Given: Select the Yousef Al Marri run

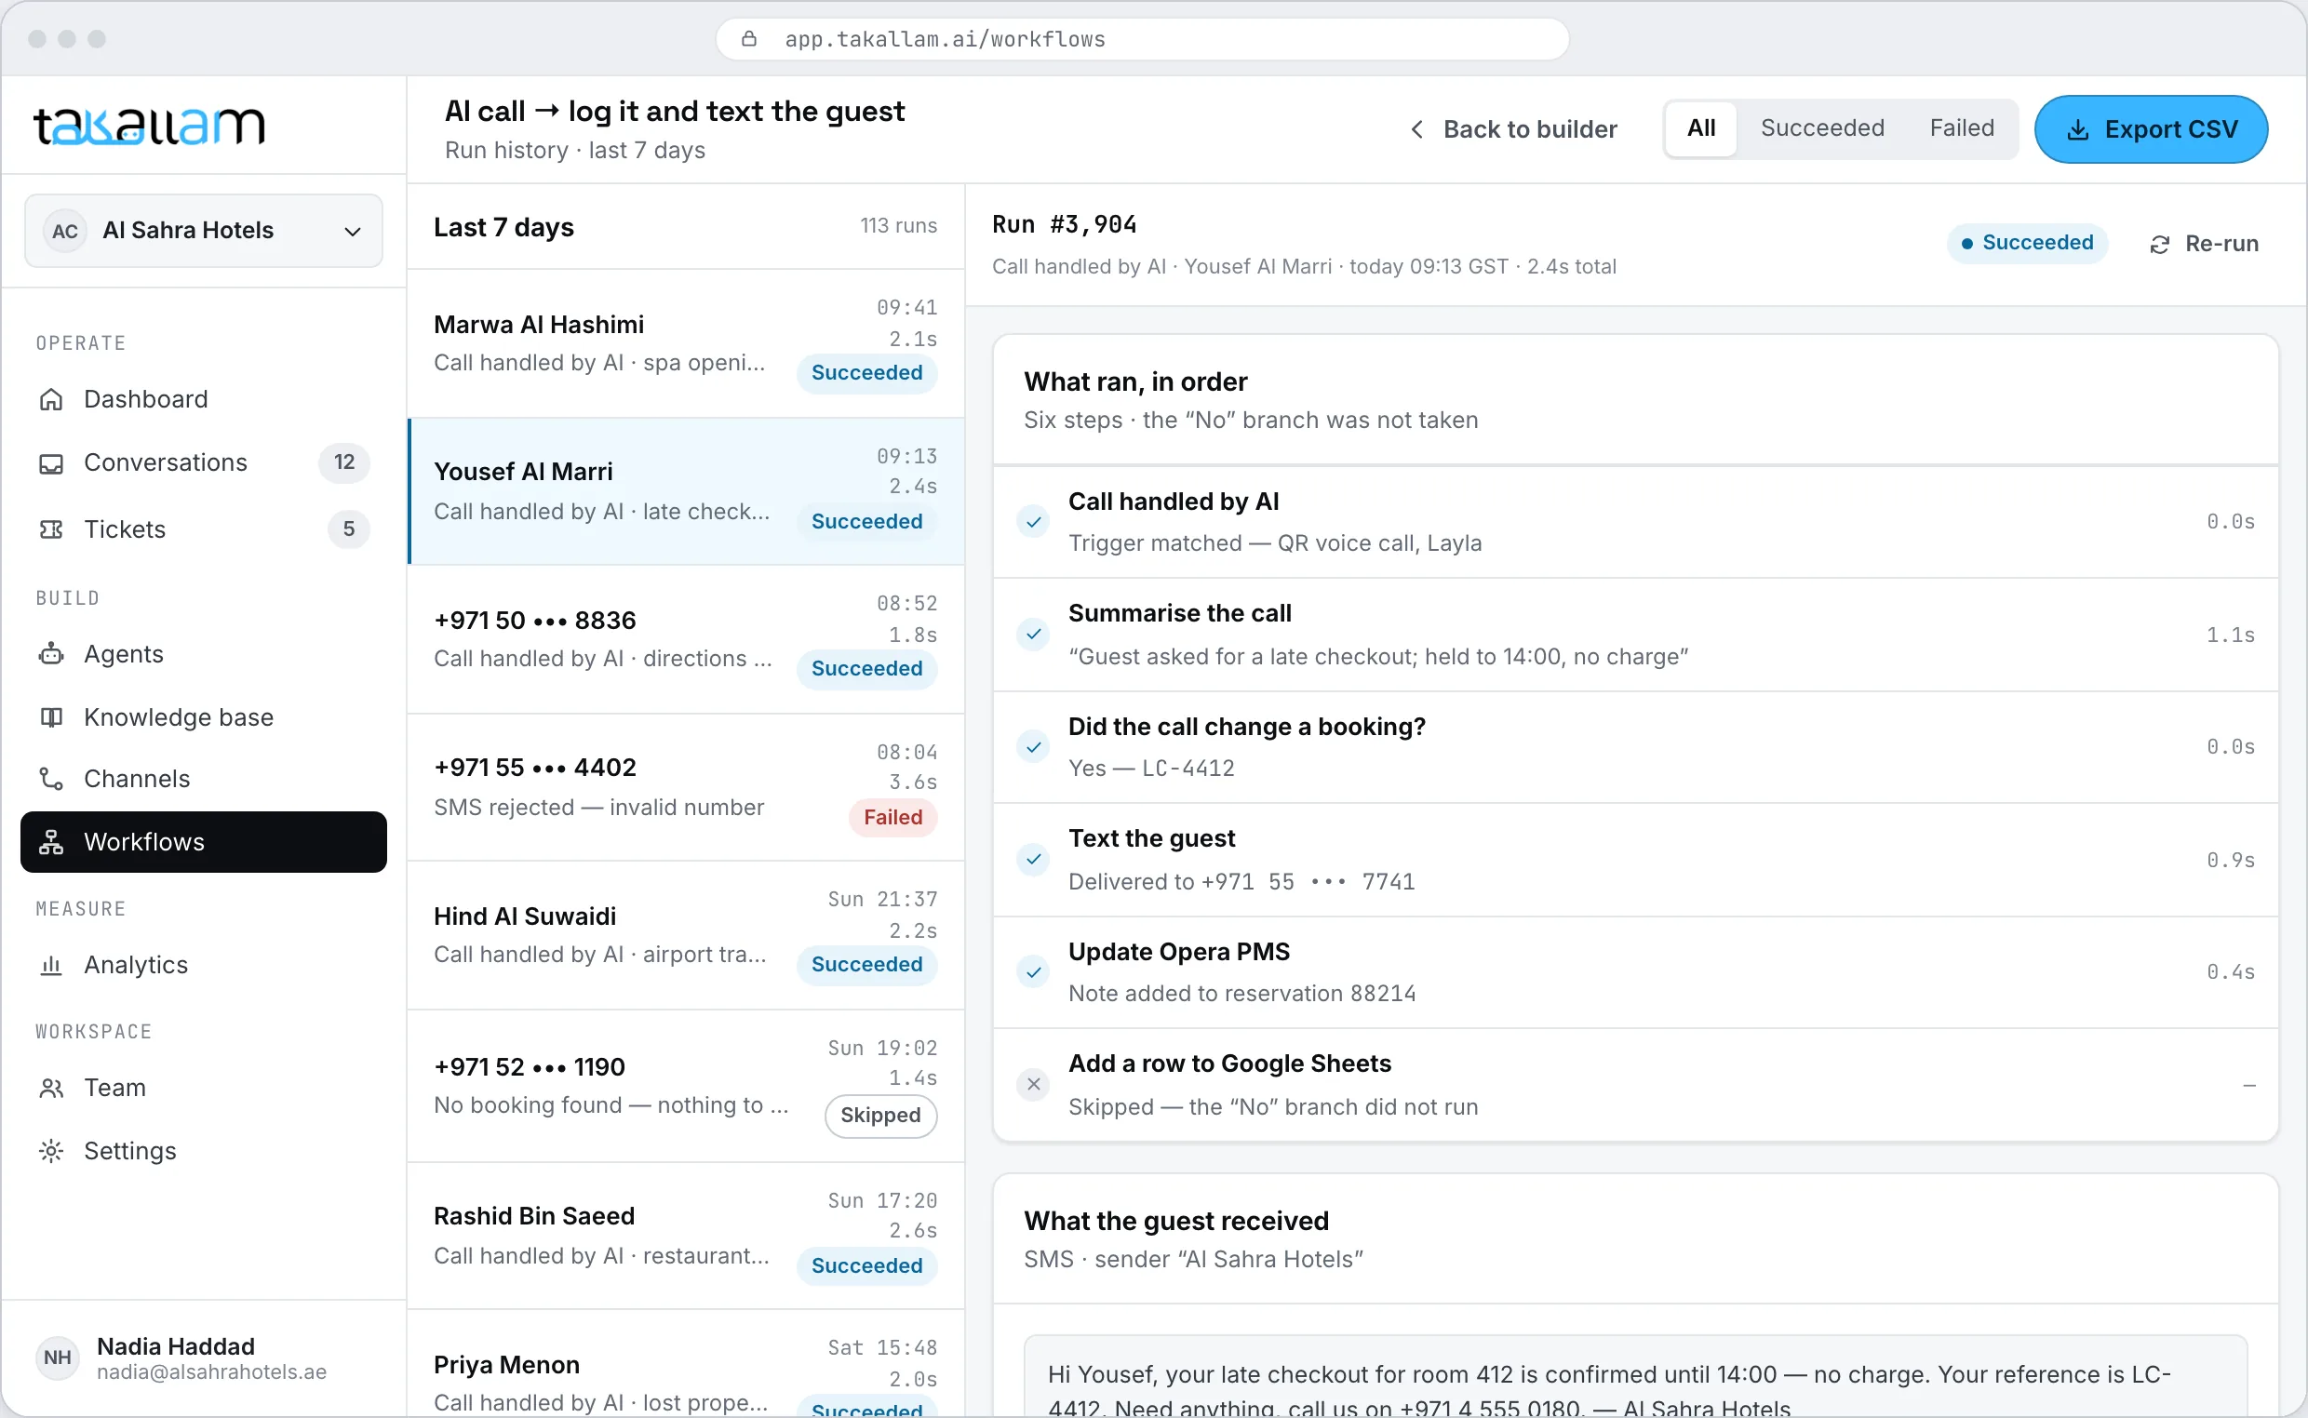Looking at the screenshot, I should [x=687, y=491].
